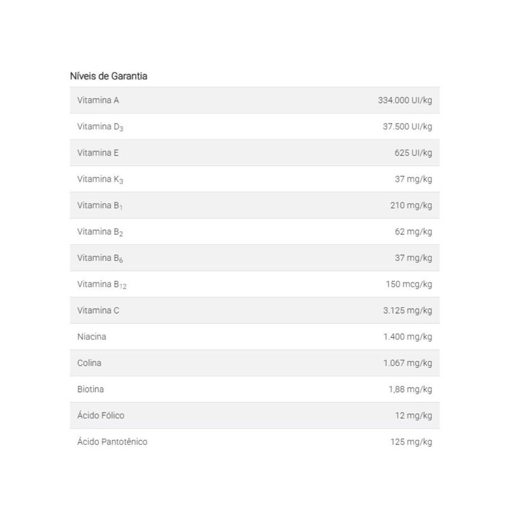The width and height of the screenshot is (510, 510).
Task: Select the Niacina row label
Action: pos(92,337)
